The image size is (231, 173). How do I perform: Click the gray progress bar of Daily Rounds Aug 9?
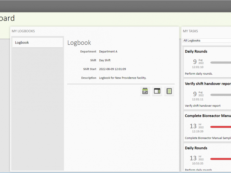(x=221, y=62)
